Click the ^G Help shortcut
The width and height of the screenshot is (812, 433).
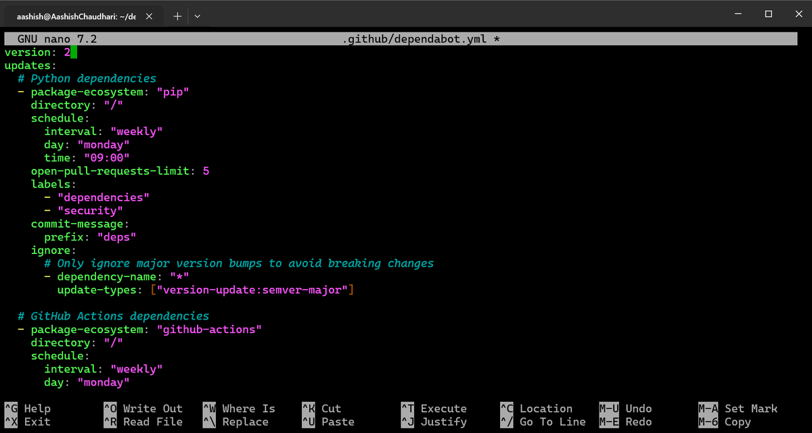pos(28,409)
